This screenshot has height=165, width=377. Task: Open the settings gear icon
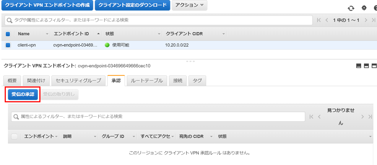[364, 8]
